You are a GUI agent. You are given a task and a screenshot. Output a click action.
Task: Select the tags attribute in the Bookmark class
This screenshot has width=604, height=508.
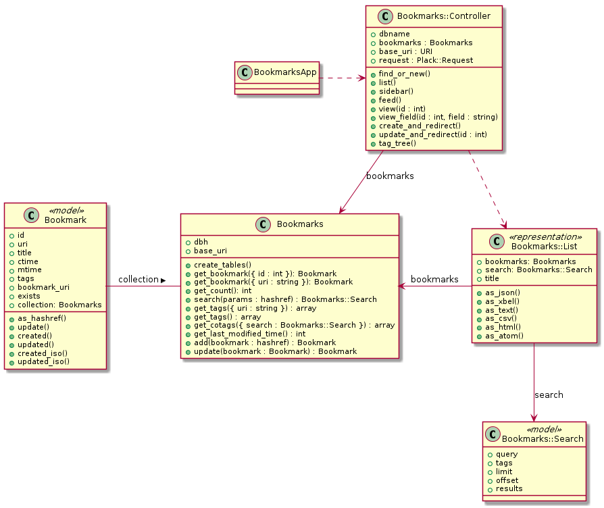coord(26,279)
